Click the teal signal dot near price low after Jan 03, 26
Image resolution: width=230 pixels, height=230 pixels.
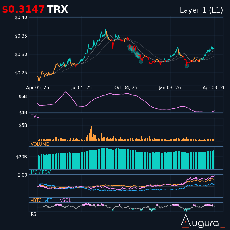click(x=187, y=66)
